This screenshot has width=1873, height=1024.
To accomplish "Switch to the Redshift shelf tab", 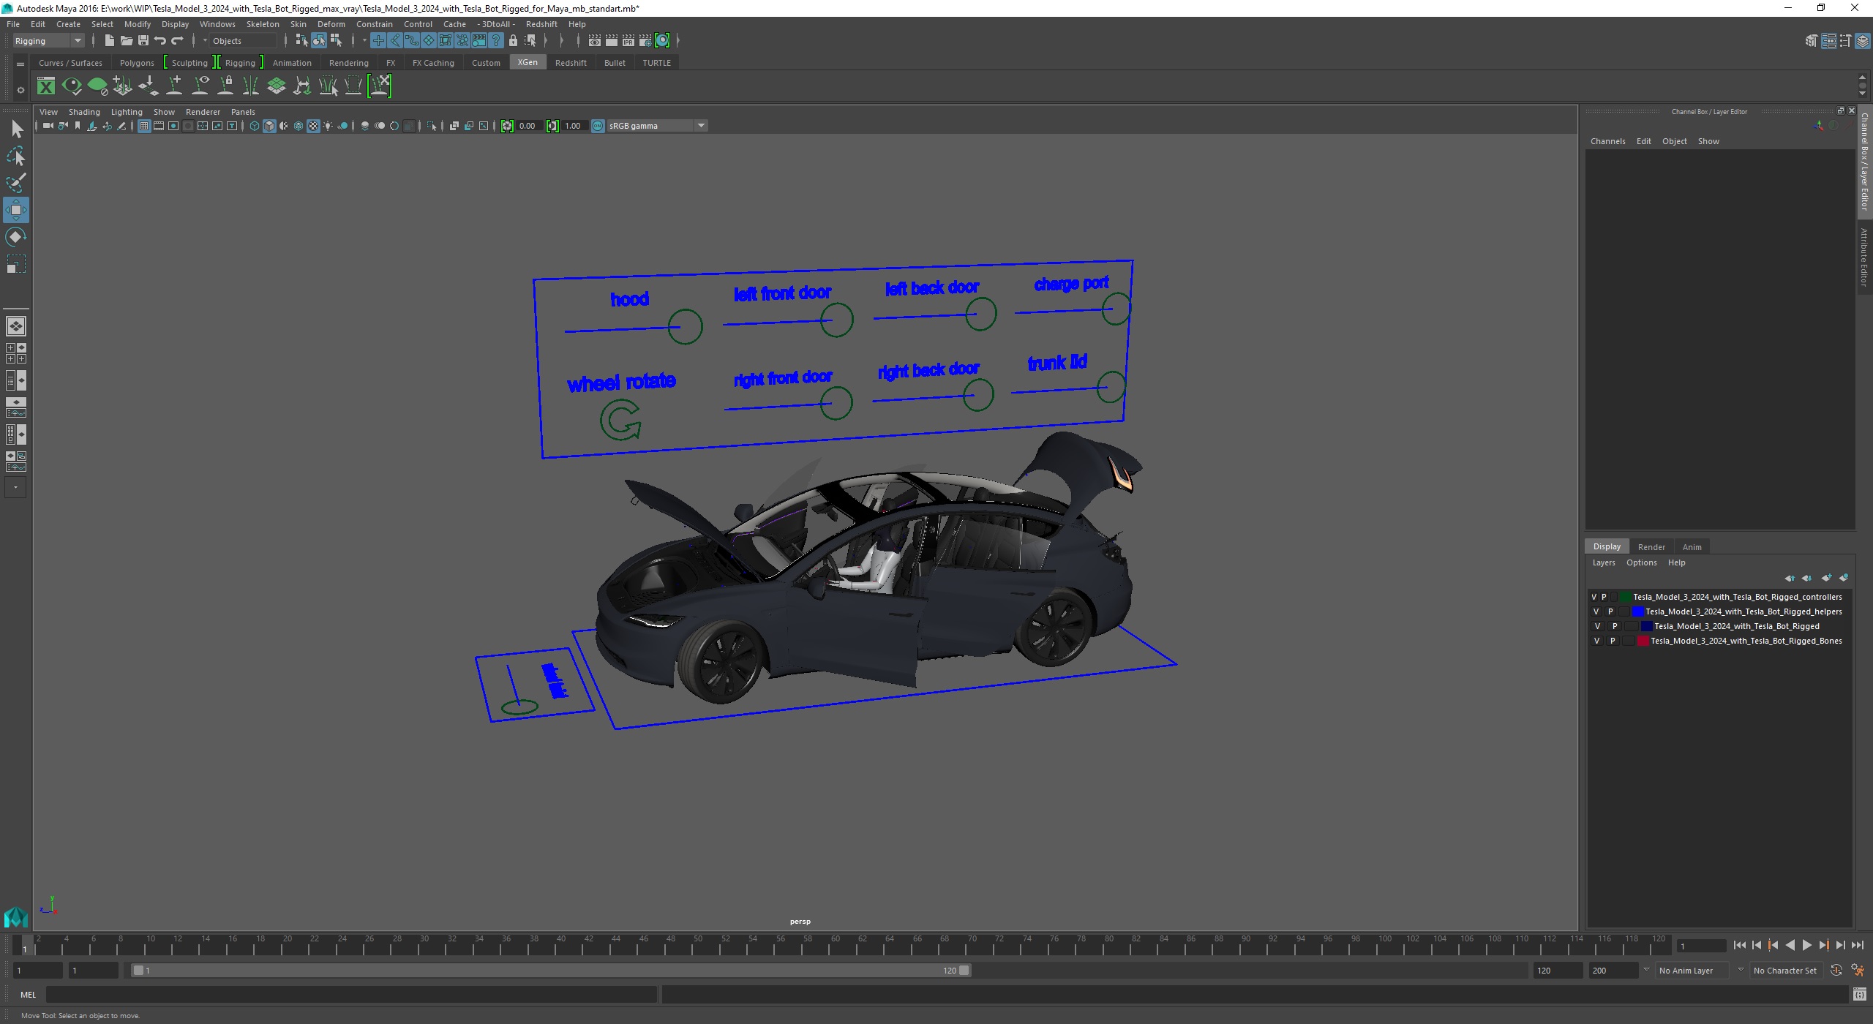I will pyautogui.click(x=571, y=63).
